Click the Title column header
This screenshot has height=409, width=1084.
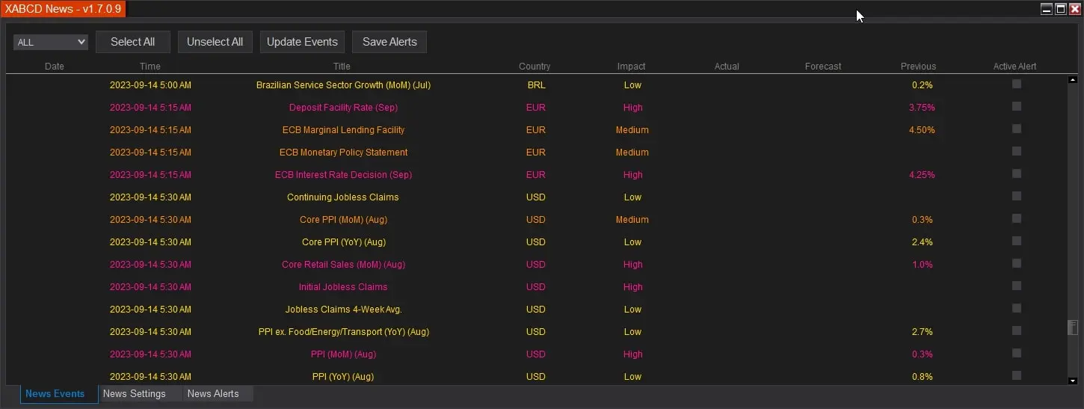click(x=342, y=67)
